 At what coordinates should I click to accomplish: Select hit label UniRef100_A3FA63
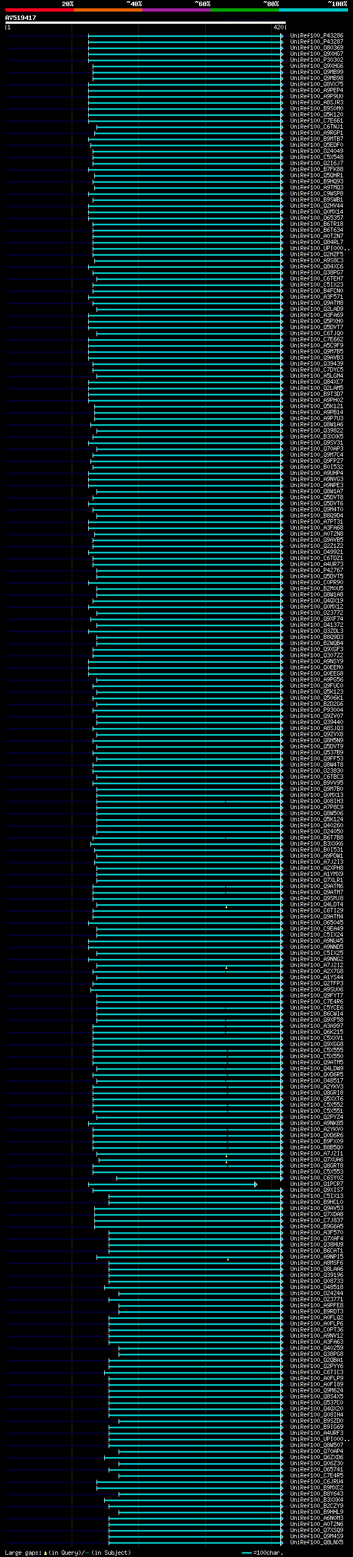(317, 1342)
